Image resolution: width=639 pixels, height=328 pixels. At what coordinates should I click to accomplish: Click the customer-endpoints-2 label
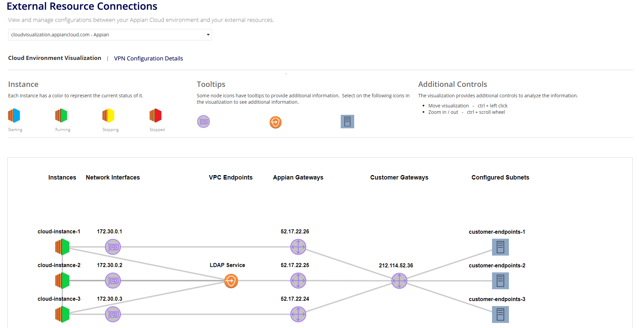(497, 266)
